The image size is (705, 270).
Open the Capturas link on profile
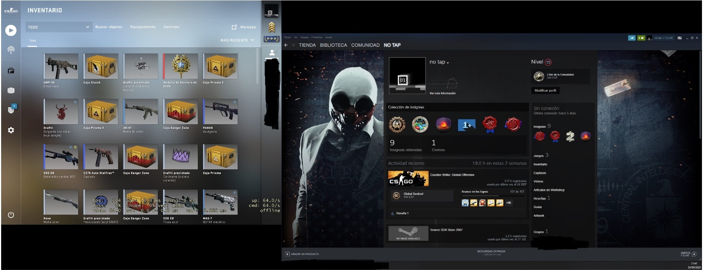540,173
